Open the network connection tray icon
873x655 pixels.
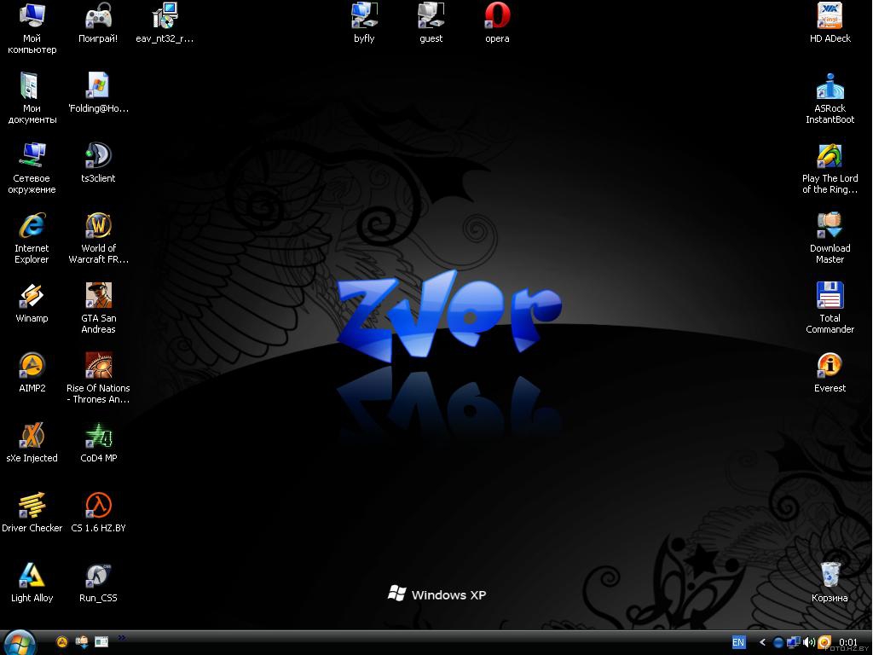[794, 643]
